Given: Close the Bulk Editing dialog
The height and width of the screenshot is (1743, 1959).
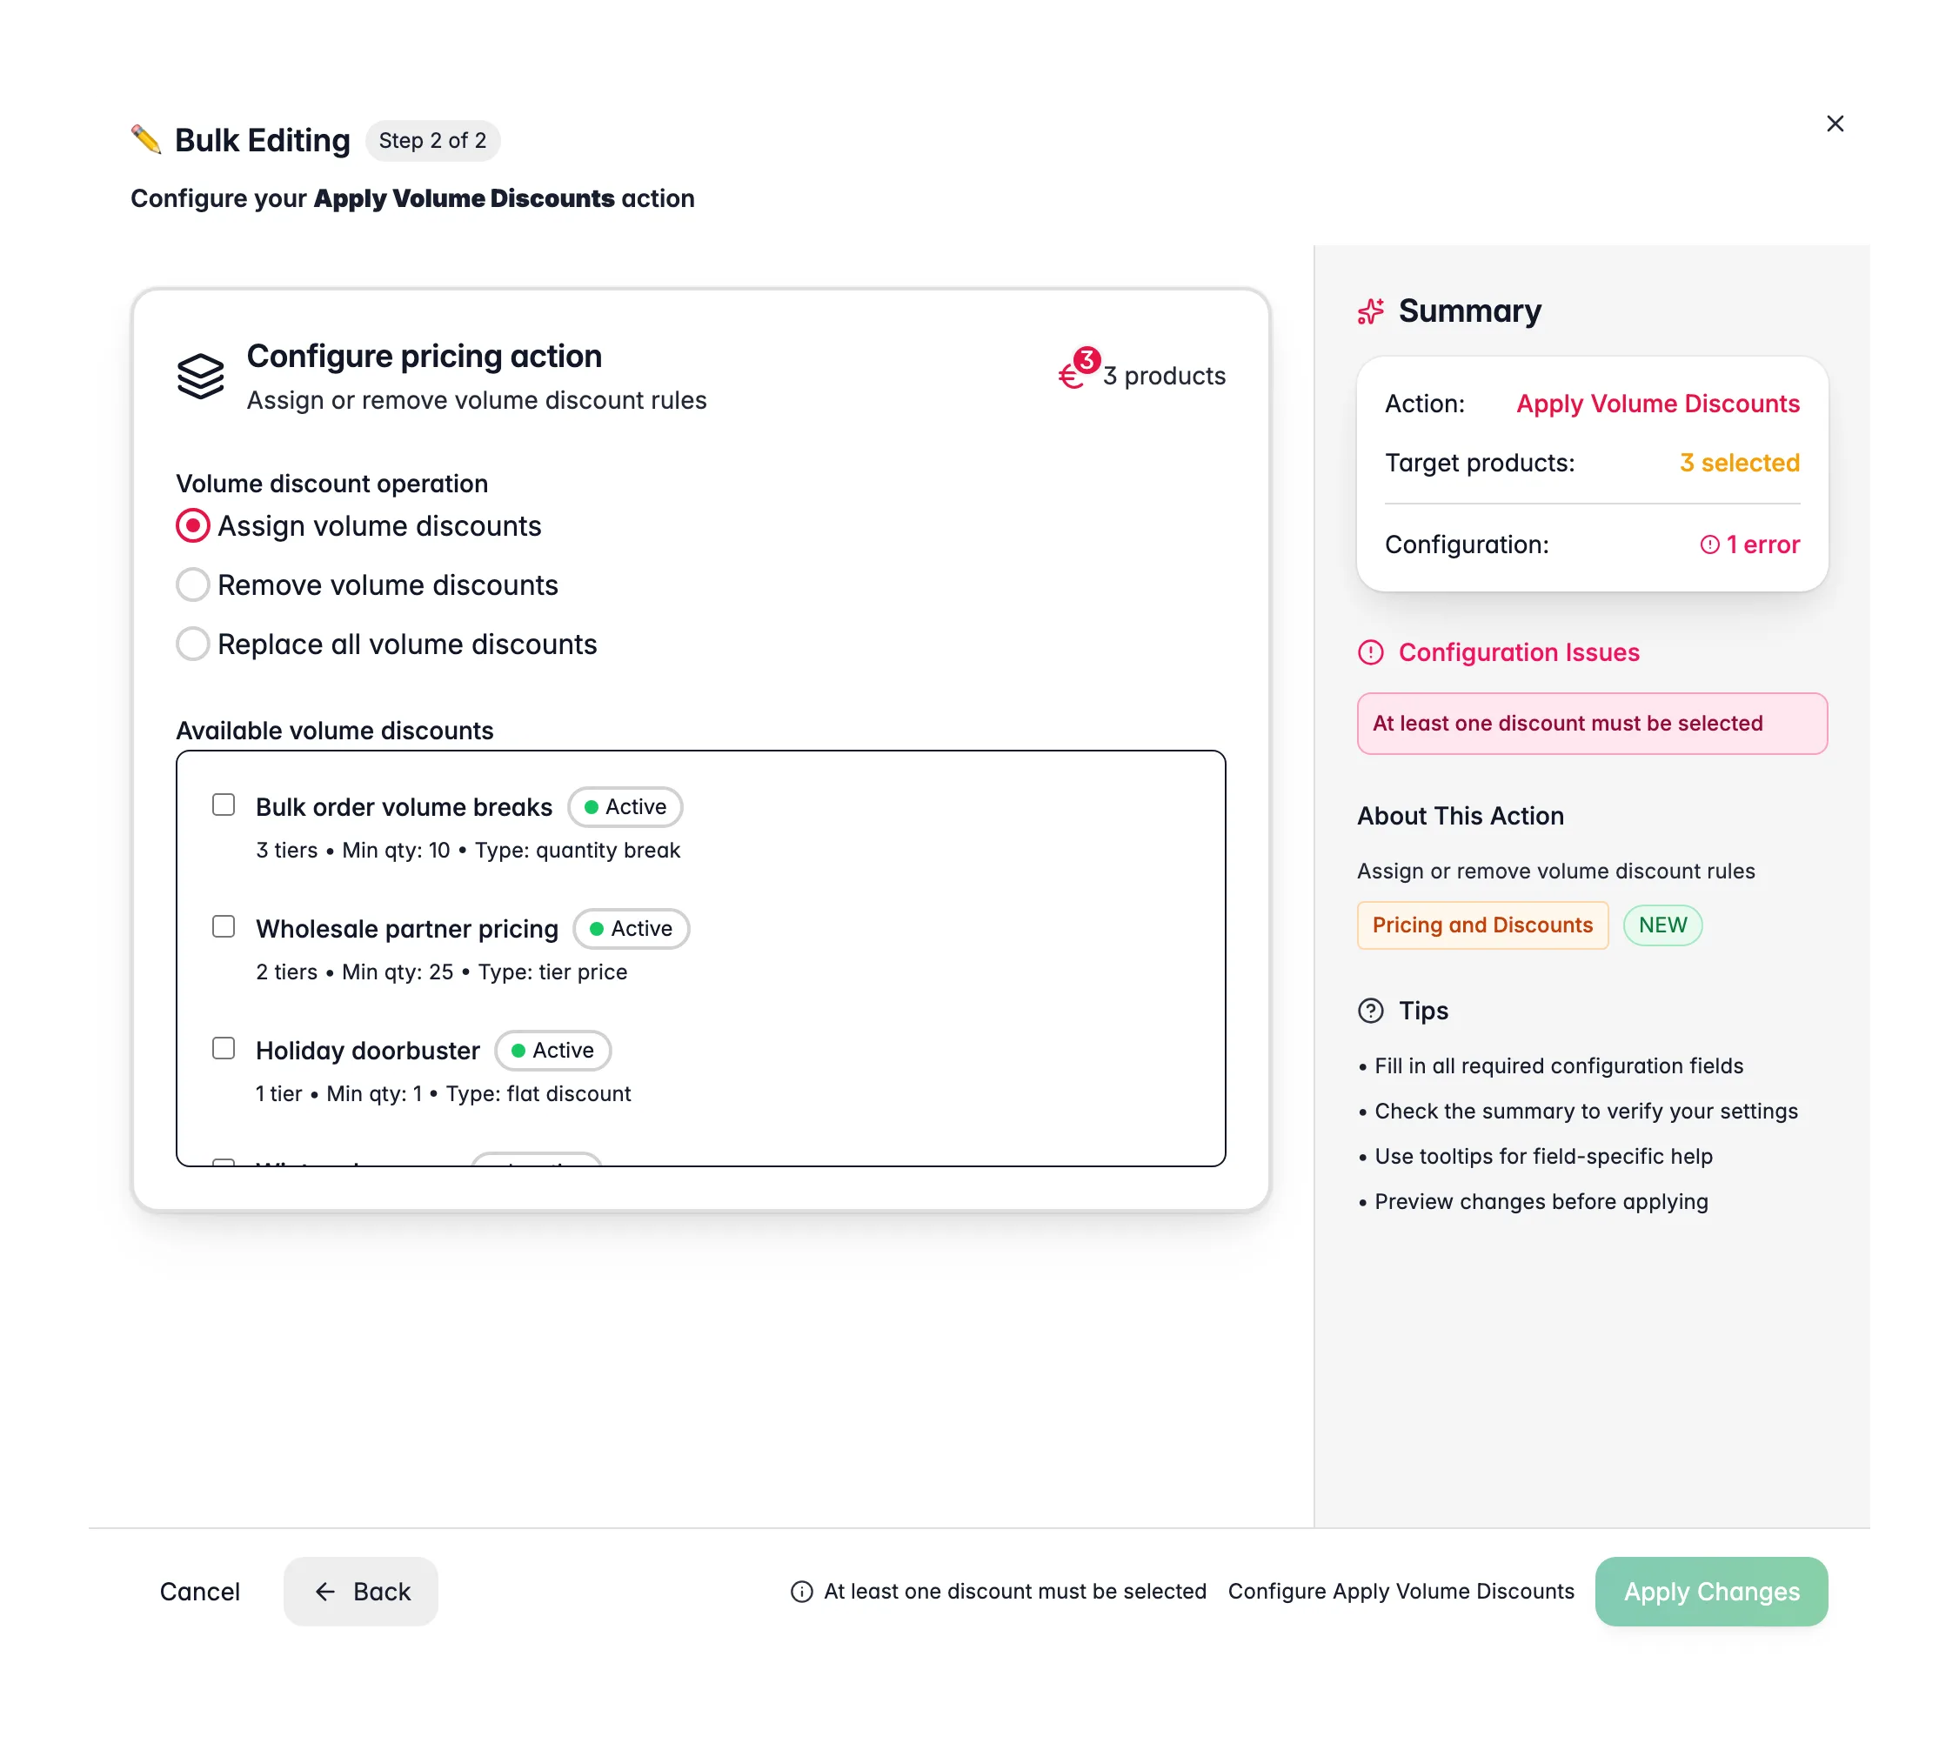Looking at the screenshot, I should [x=1835, y=124].
